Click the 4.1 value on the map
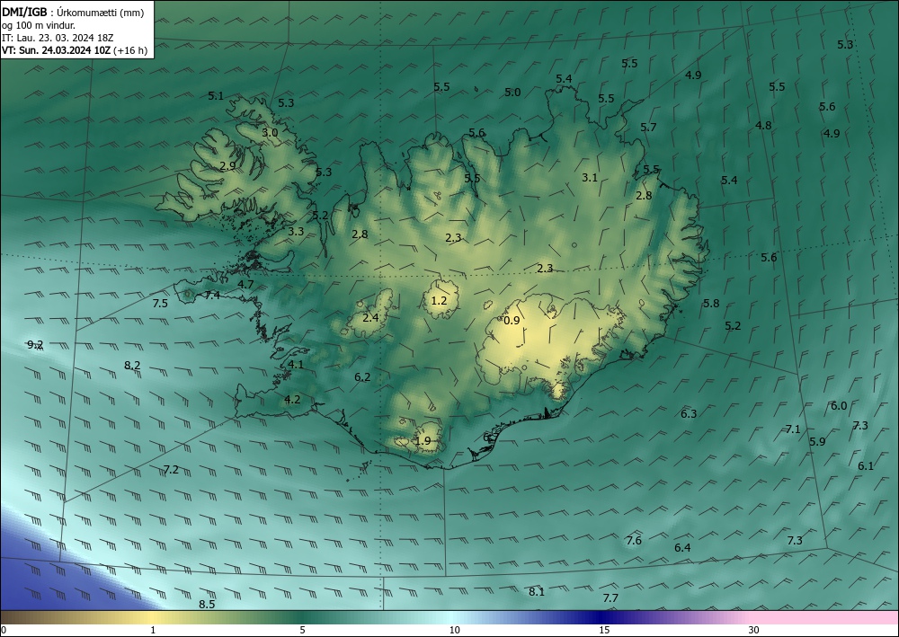The height and width of the screenshot is (637, 899). coord(296,365)
